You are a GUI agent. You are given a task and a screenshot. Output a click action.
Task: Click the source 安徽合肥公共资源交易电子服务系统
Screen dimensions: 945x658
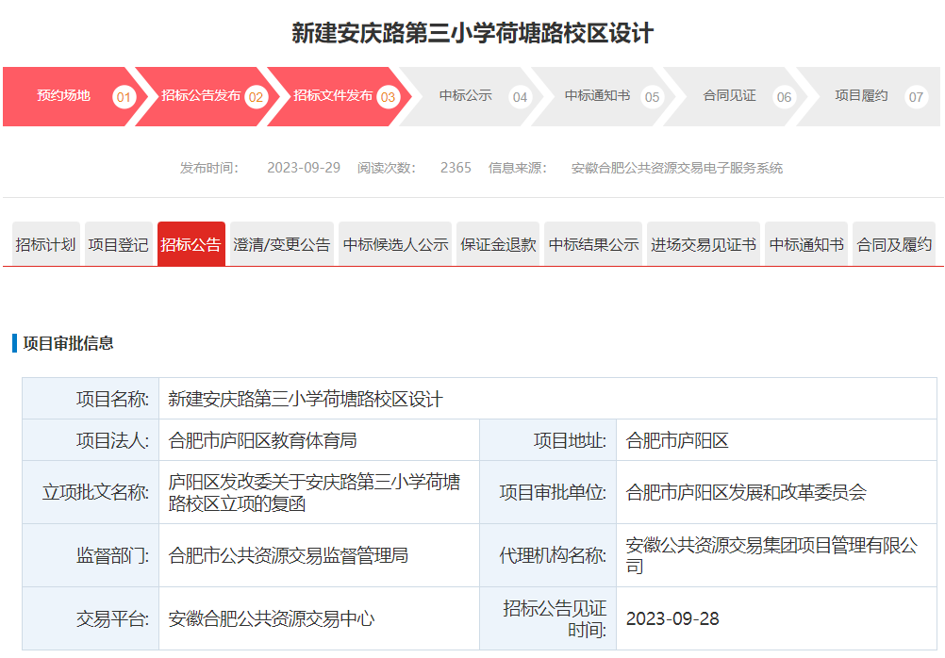point(677,168)
